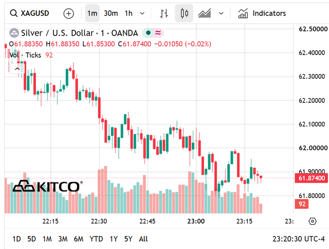329x249 pixels.
Task: Switch to candlestick chart style
Action: pyautogui.click(x=184, y=13)
